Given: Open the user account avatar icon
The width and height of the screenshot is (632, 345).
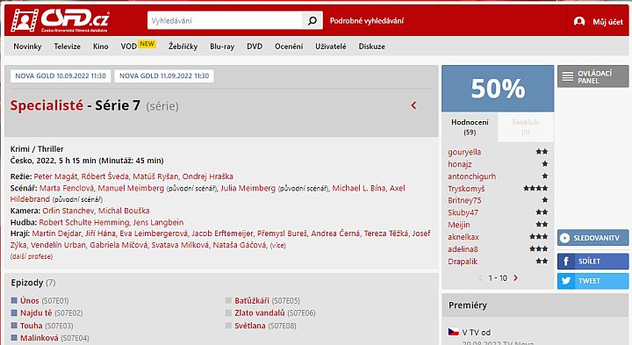Looking at the screenshot, I should coord(579,21).
